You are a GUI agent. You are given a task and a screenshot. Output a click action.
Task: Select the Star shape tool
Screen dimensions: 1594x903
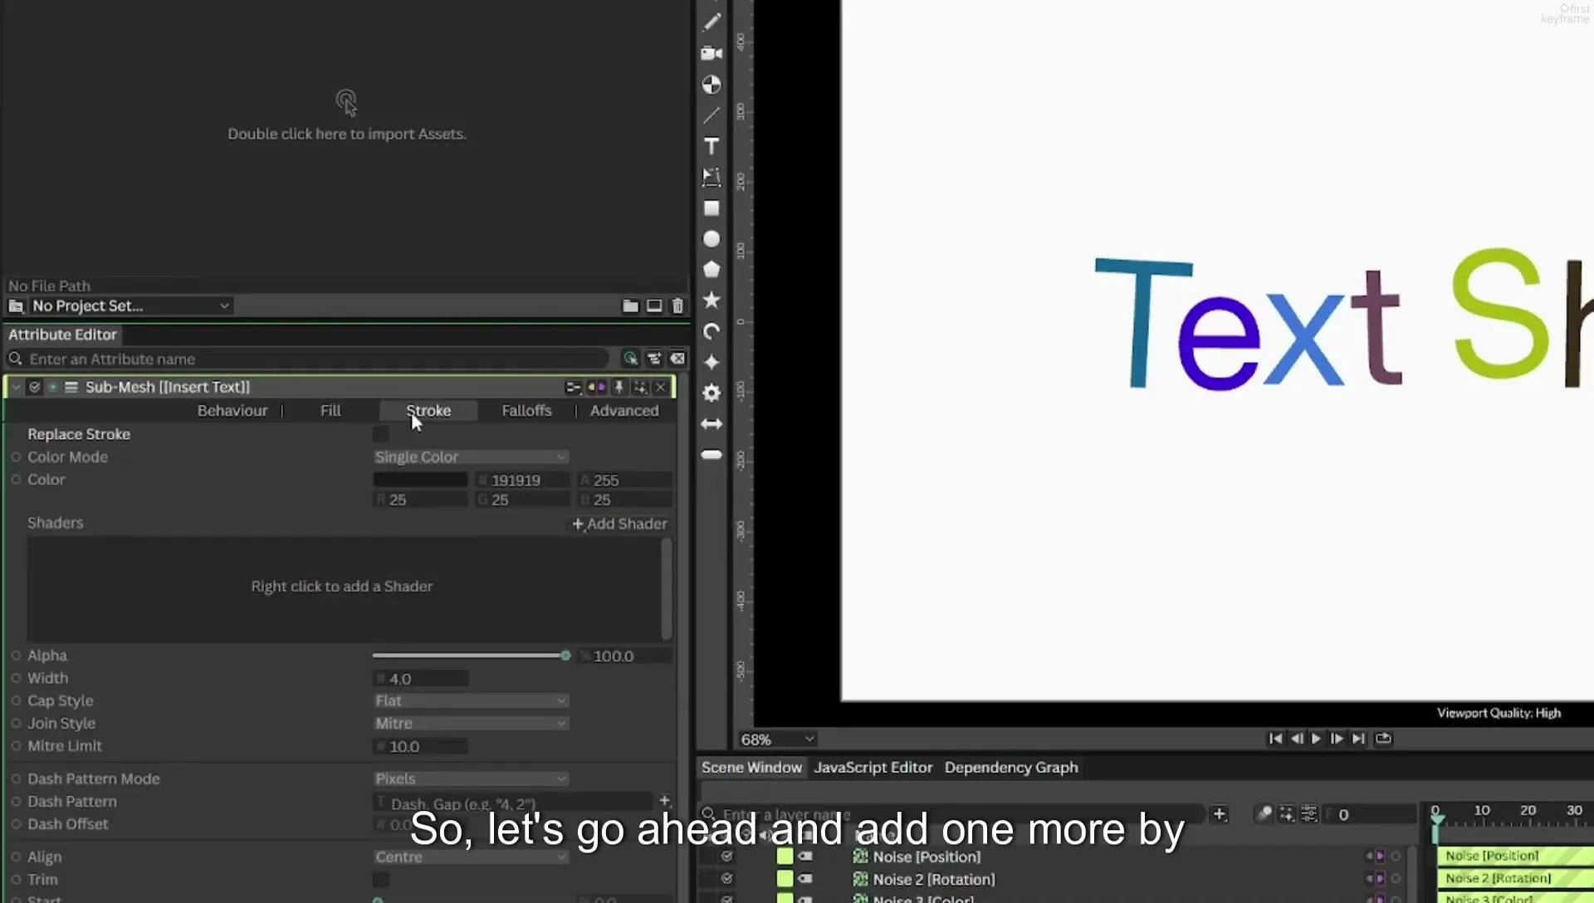click(711, 300)
